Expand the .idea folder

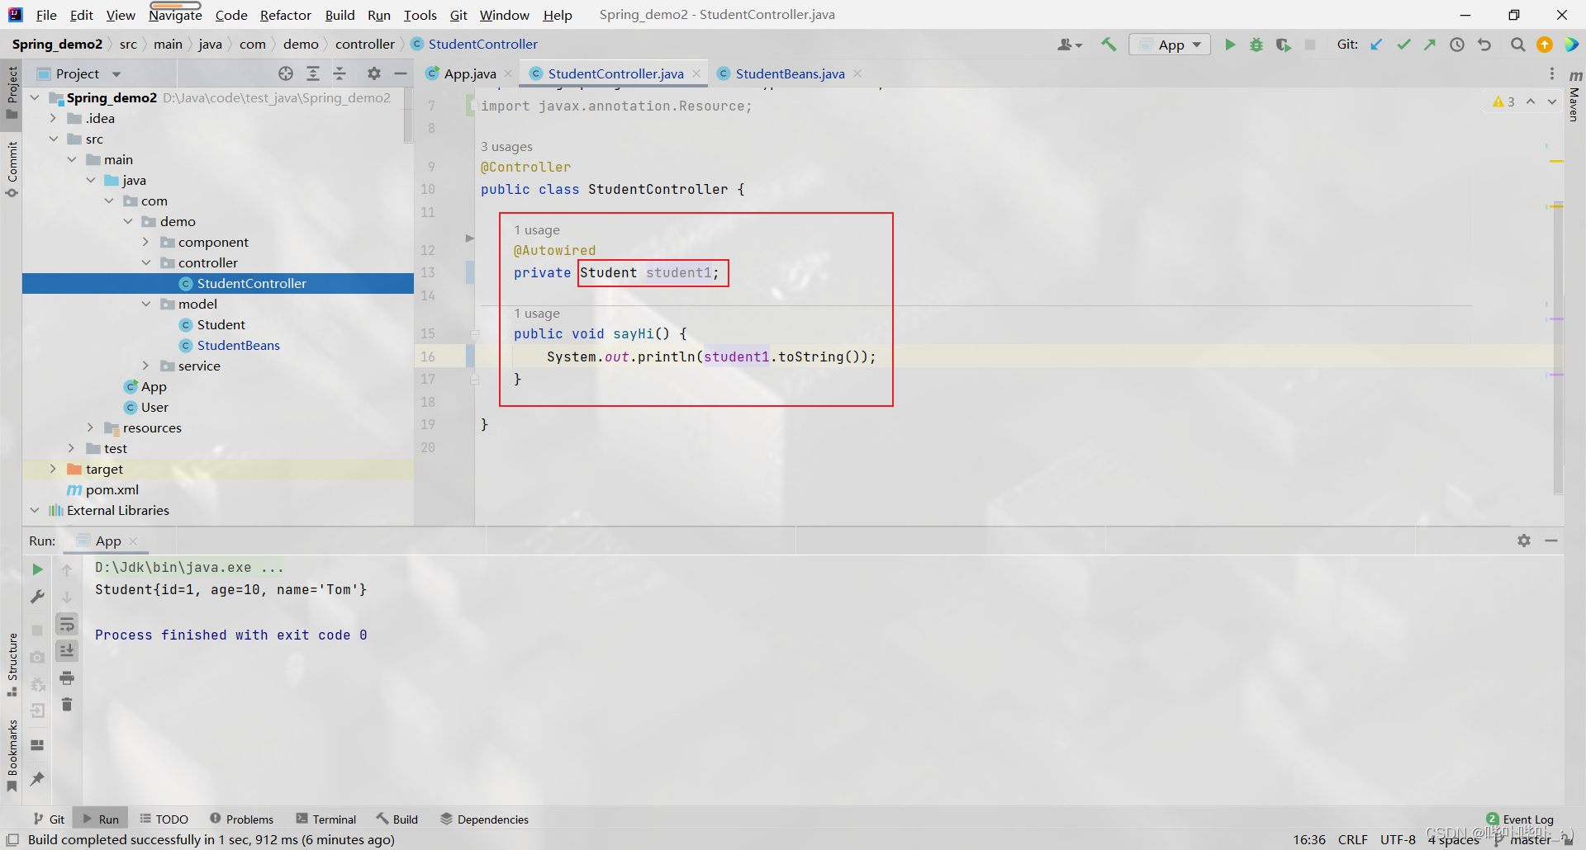point(54,118)
